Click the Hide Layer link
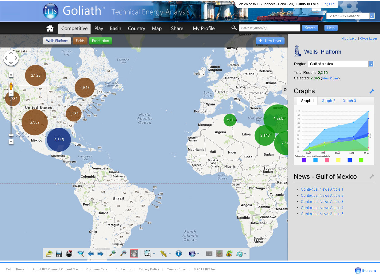The image size is (380, 278). click(350, 39)
